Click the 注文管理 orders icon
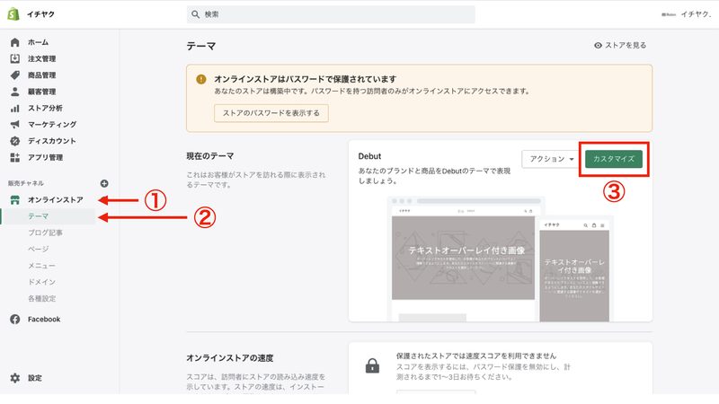The image size is (719, 404). (x=14, y=58)
